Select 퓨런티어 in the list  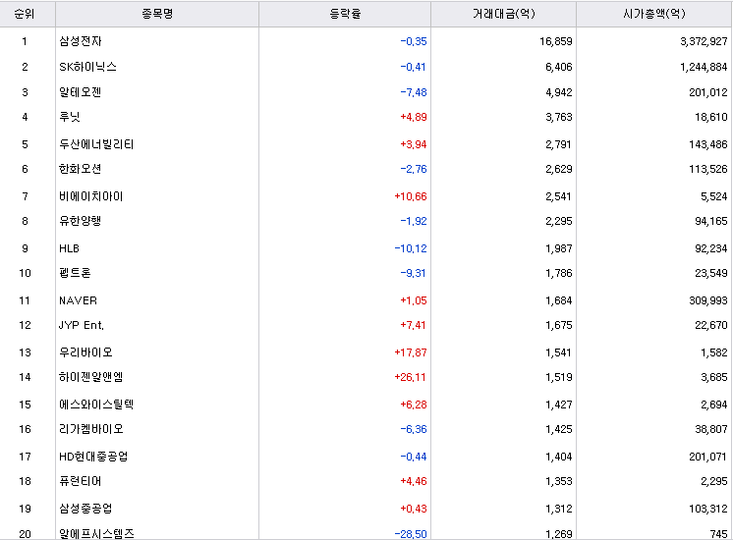tap(81, 481)
